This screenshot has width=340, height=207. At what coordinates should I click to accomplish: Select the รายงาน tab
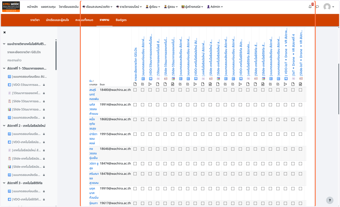(x=104, y=20)
